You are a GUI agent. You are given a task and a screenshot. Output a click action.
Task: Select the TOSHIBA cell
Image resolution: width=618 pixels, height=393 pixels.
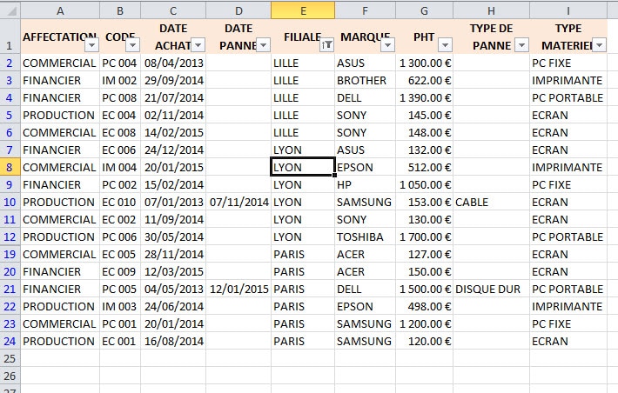point(365,237)
